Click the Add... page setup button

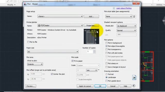click(91, 16)
